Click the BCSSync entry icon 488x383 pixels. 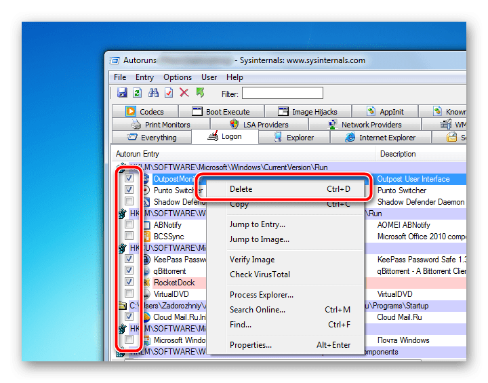click(146, 237)
